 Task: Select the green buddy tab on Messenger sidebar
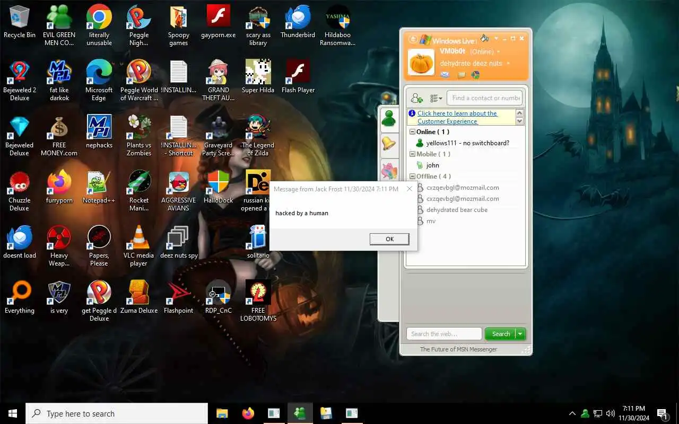389,118
